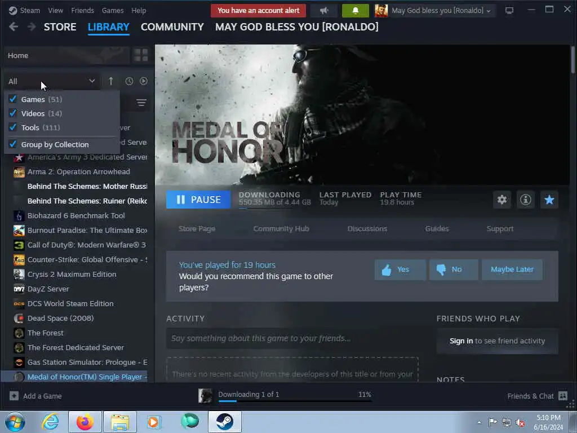Open Windows Start orb
This screenshot has width=577, height=433.
(15, 422)
